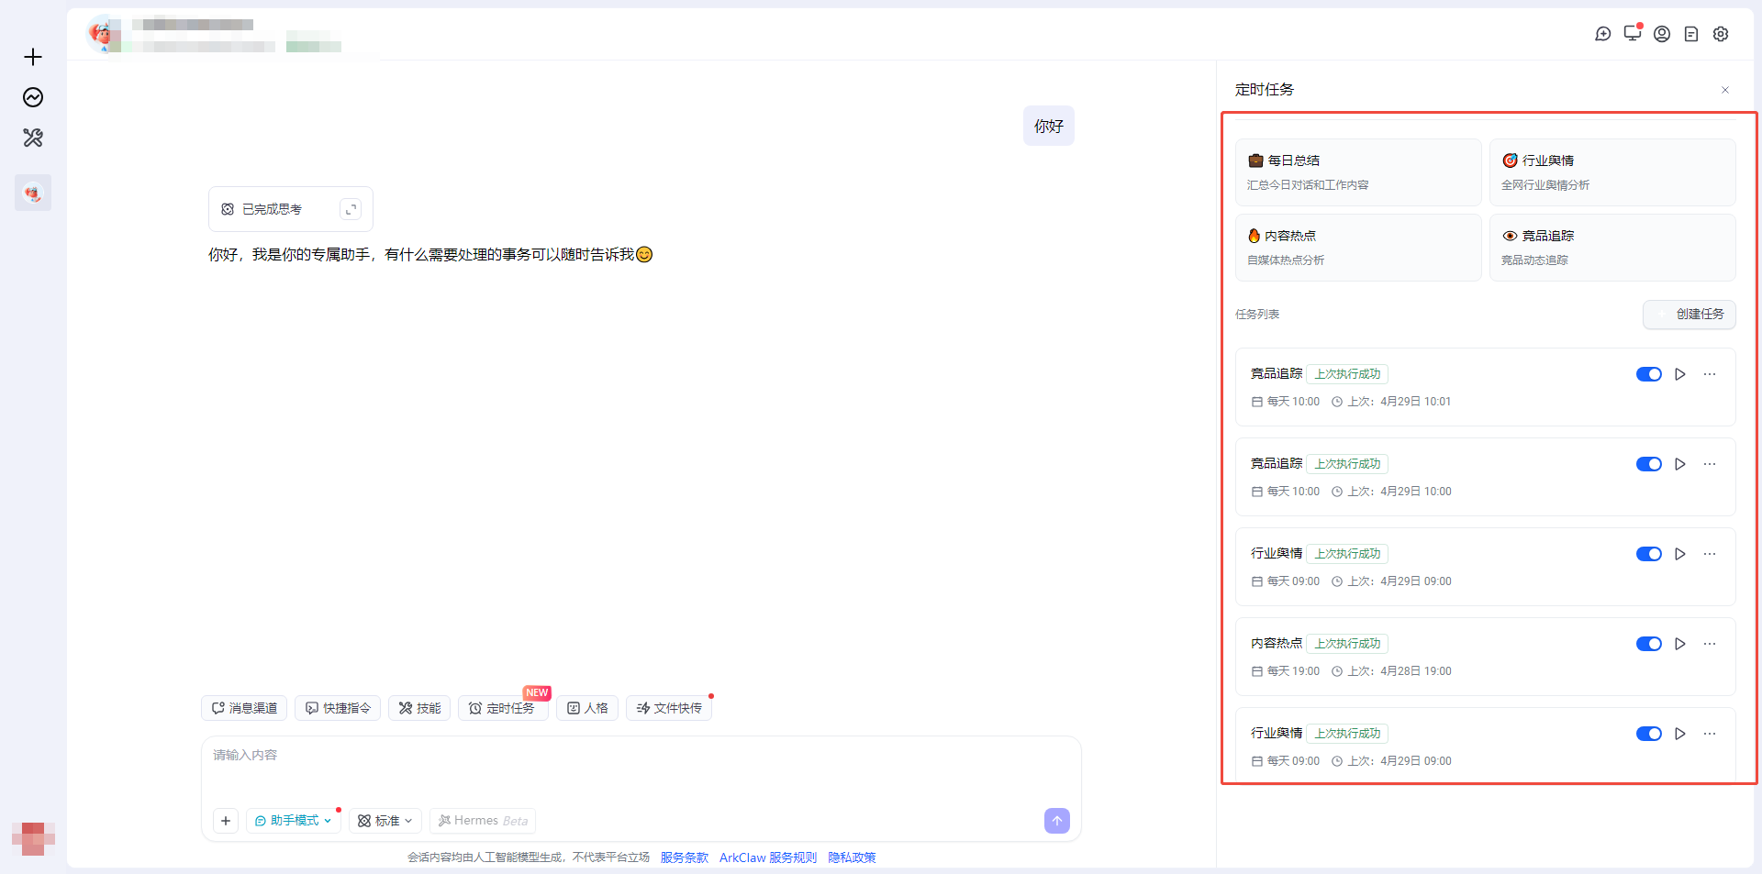Screen dimensions: 1762x874
Task: Select the Hermes Beta option
Action: pos(483,821)
